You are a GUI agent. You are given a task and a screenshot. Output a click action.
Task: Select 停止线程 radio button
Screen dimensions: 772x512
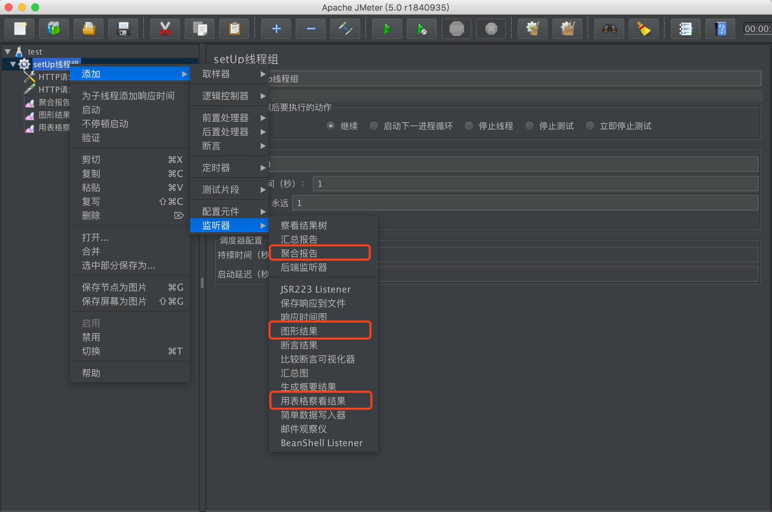tap(469, 126)
